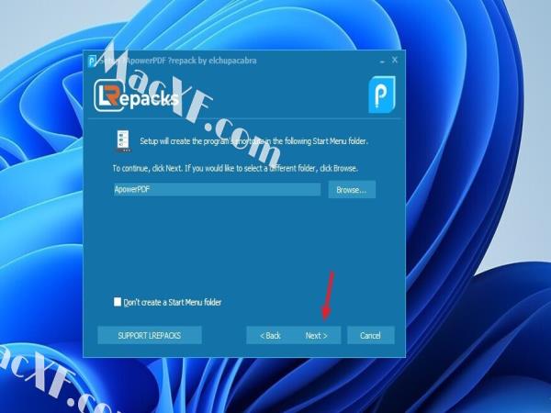Minimize the setup window

pyautogui.click(x=382, y=61)
